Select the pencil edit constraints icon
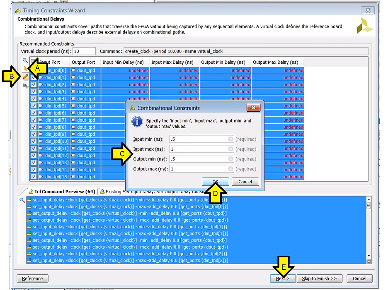Viewport: 388px width, 290px height. tap(25, 77)
